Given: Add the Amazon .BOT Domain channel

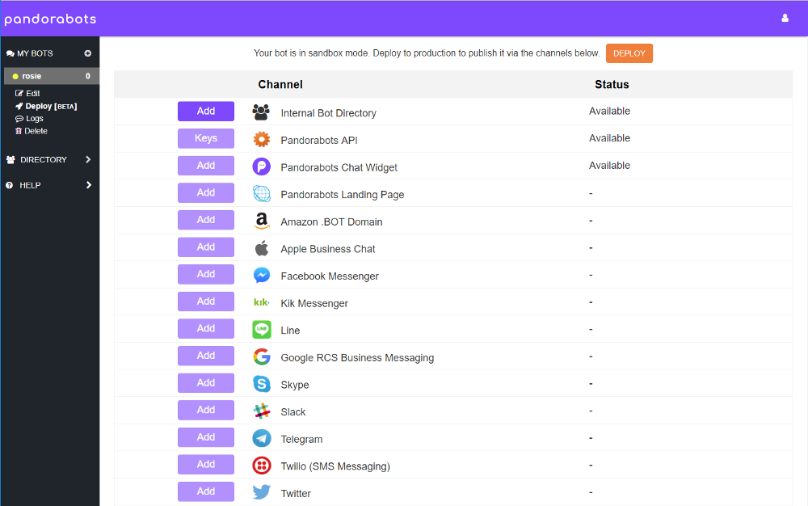Looking at the screenshot, I should (x=206, y=220).
